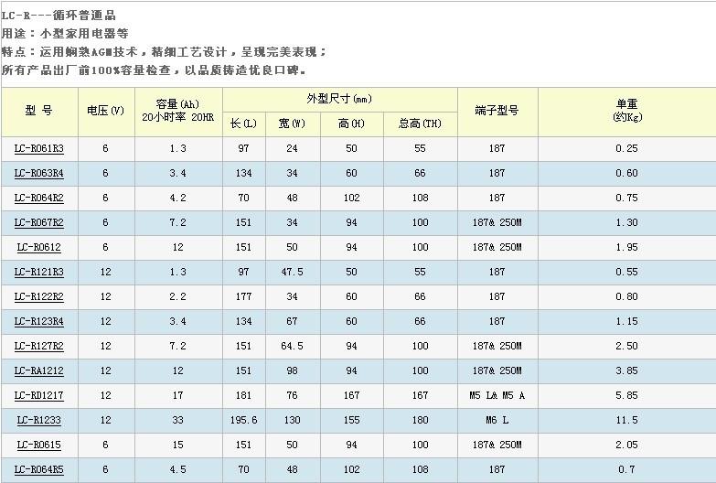Open the LC-RA1212 model link
This screenshot has width=716, height=483.
click(x=38, y=370)
